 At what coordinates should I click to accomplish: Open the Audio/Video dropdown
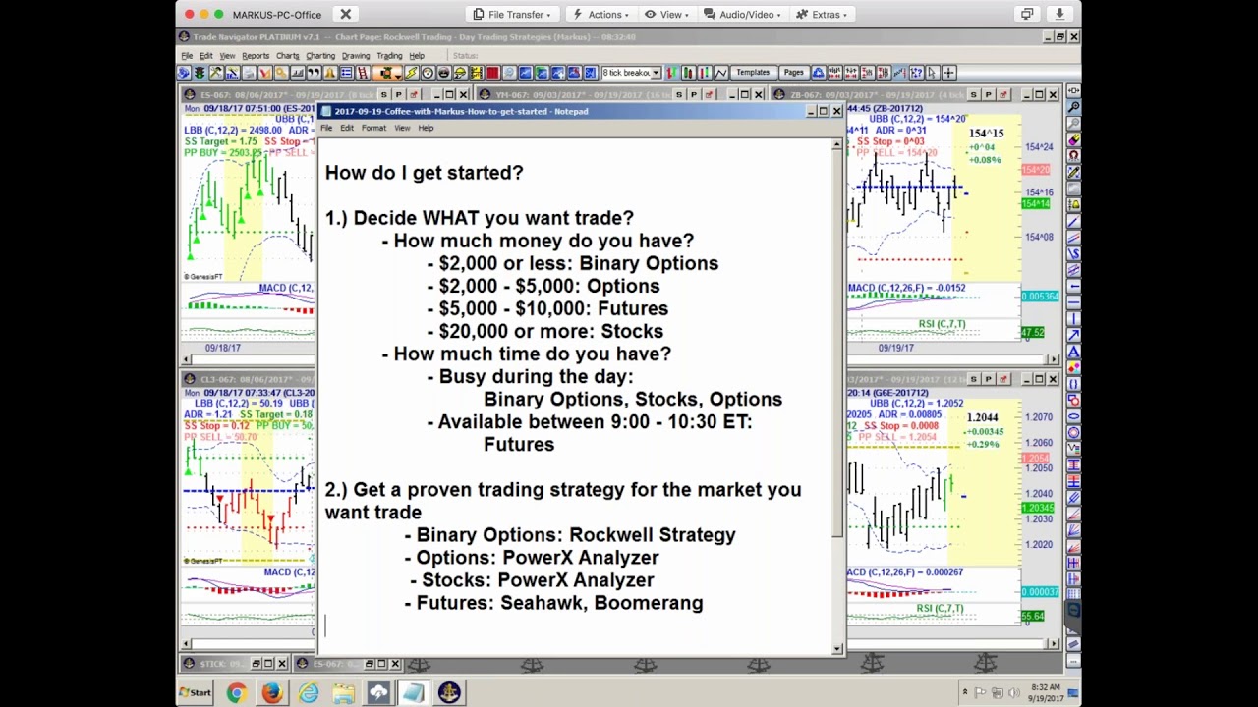[x=742, y=14]
